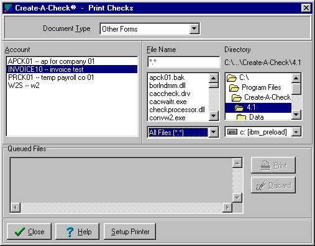
Task: Click the Setup Printer button
Action: pos(130,232)
